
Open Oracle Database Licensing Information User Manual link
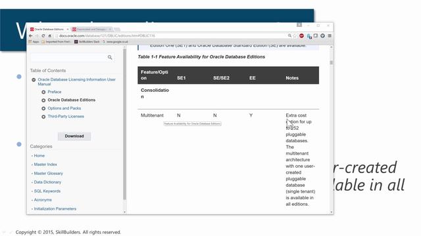point(76,81)
